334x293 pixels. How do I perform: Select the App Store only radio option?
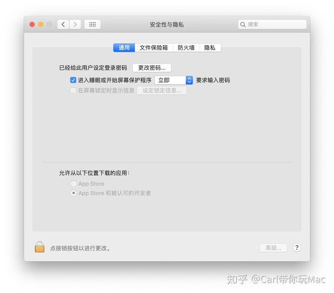pos(73,183)
